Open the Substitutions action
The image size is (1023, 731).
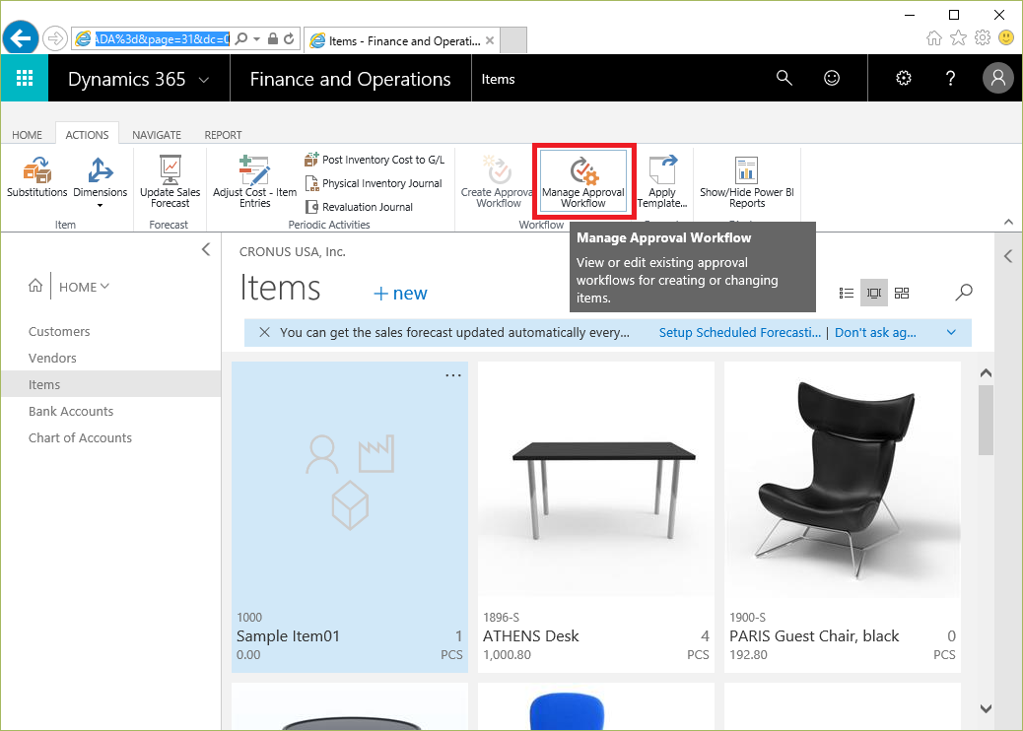pyautogui.click(x=37, y=177)
